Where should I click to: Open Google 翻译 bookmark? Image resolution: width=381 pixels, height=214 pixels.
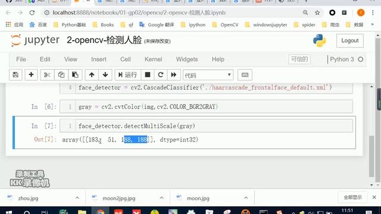pos(157,25)
